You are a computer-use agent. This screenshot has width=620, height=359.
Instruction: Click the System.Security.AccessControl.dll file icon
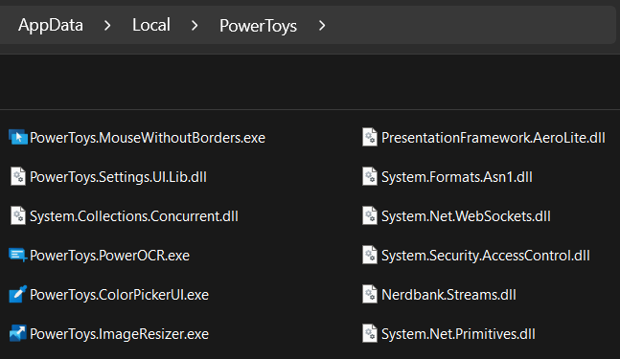370,255
